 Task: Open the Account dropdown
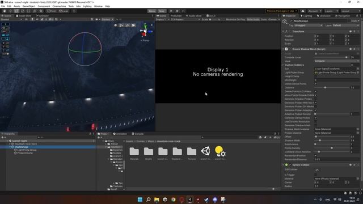(x=314, y=11)
